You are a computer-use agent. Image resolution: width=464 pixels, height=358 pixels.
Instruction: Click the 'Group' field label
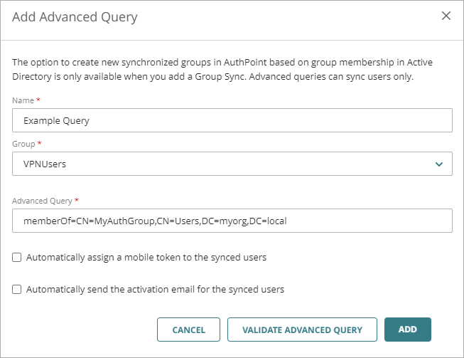24,144
